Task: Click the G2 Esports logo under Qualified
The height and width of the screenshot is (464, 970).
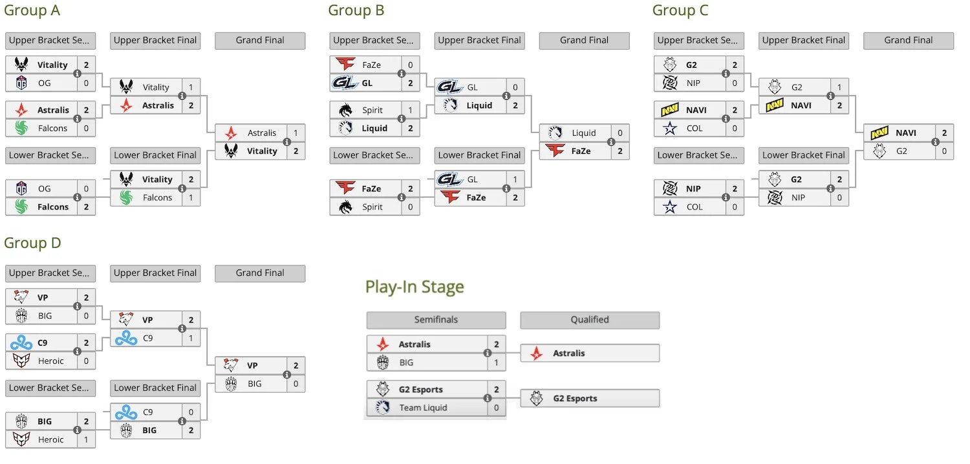Action: [x=536, y=399]
